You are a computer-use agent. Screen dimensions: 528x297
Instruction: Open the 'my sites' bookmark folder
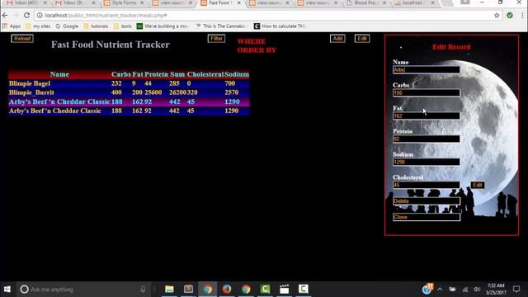coord(38,26)
